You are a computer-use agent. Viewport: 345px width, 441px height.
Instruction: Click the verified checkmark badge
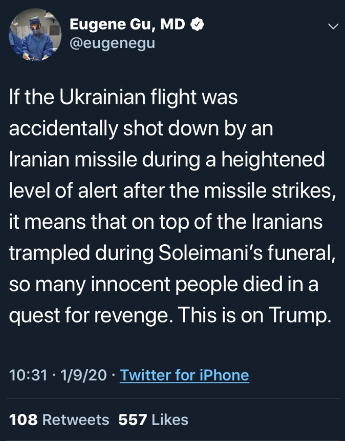[x=197, y=24]
